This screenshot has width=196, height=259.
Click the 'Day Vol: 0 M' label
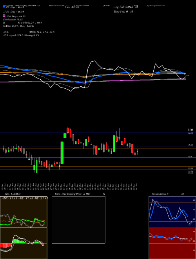click(x=123, y=11)
